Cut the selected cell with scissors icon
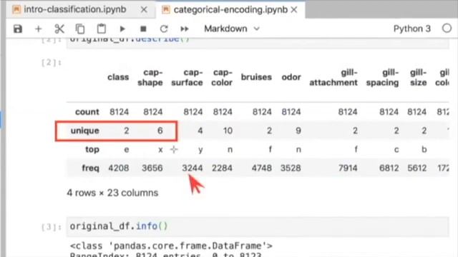Viewport: 458px width, 257px height. [x=59, y=29]
